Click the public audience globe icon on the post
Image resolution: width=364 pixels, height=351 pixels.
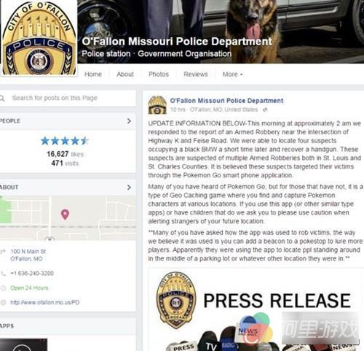(x=265, y=109)
